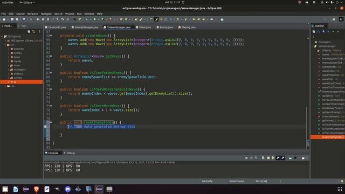Select createWaves() in the Outline list

330,116
